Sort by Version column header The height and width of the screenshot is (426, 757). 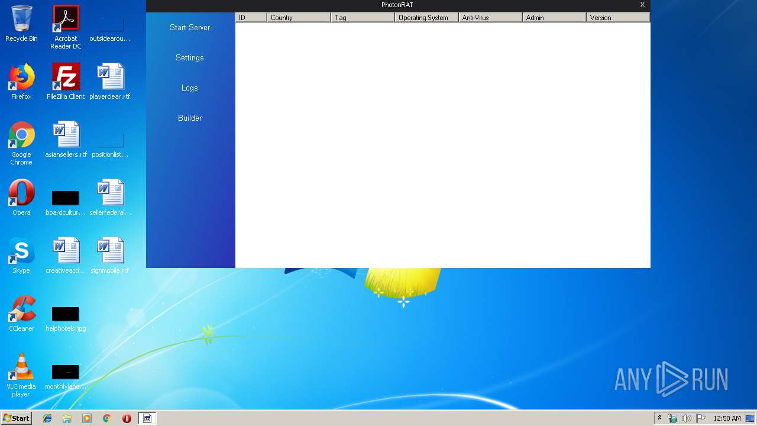click(618, 18)
